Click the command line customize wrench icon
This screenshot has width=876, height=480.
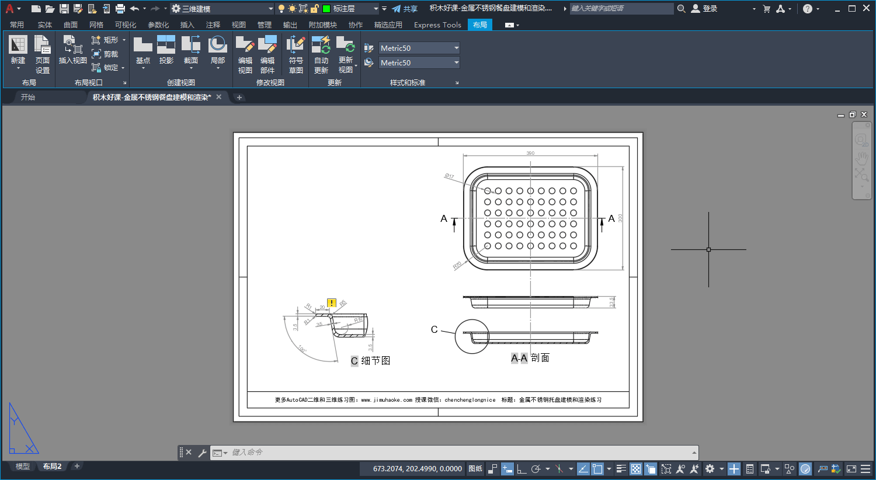(x=202, y=453)
